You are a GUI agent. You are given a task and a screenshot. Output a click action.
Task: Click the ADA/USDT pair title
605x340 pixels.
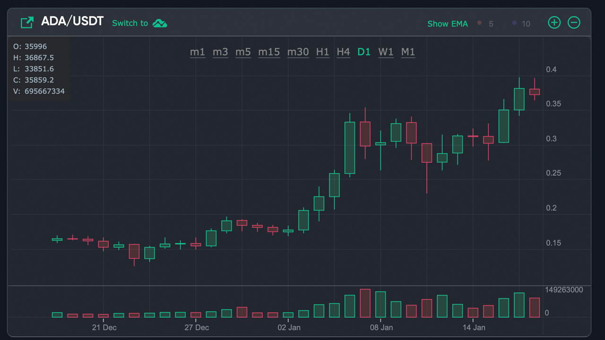pos(72,21)
